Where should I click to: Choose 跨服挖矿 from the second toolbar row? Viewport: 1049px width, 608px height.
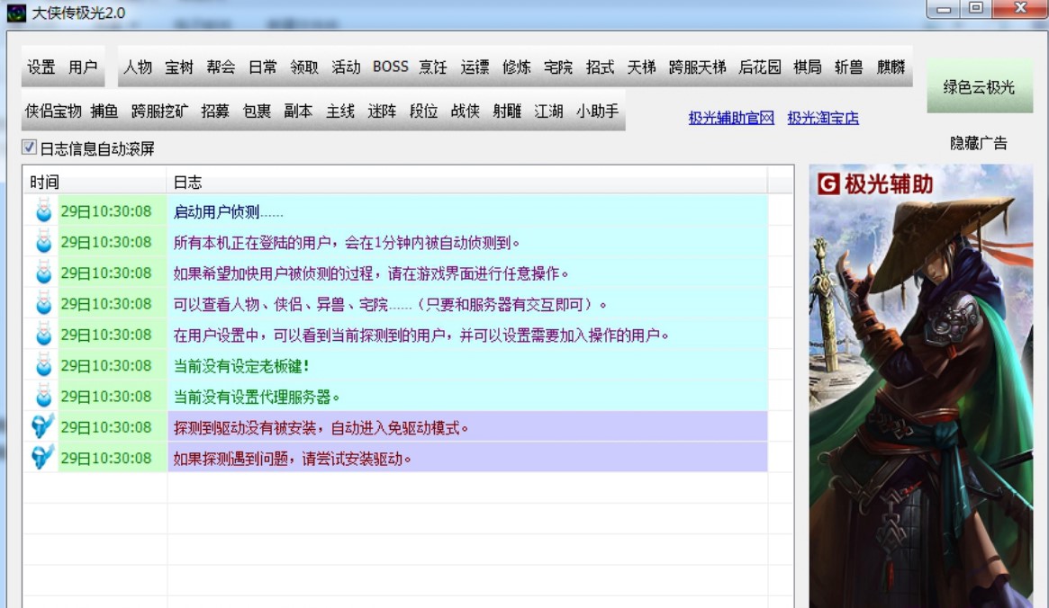click(x=159, y=112)
